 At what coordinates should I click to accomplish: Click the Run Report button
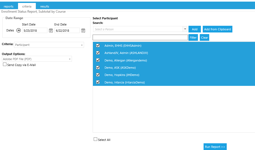[215, 147]
